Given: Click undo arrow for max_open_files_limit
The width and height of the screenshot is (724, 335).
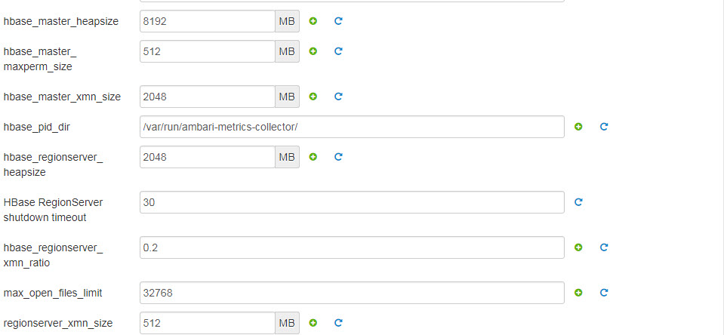Looking at the screenshot, I should [x=603, y=293].
